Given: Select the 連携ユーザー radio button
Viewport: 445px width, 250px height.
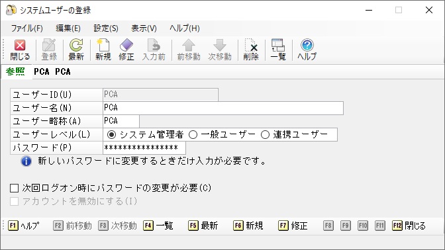Looking at the screenshot, I should (265, 135).
